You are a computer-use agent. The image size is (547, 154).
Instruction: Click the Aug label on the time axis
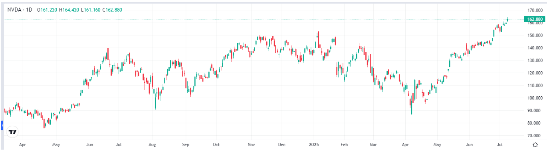152,145
